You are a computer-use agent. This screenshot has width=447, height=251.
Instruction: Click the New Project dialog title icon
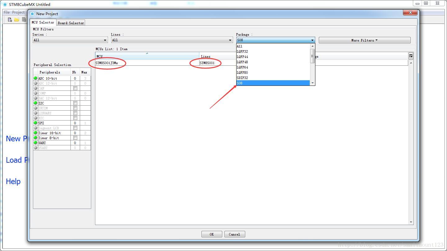click(32, 14)
